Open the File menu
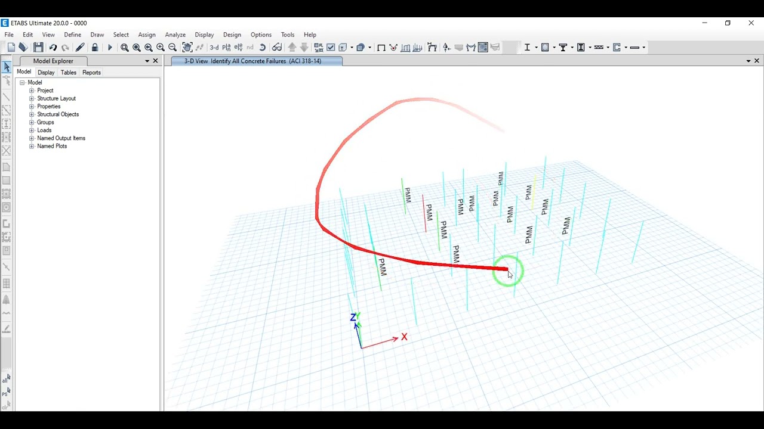The height and width of the screenshot is (429, 764). pyautogui.click(x=9, y=35)
